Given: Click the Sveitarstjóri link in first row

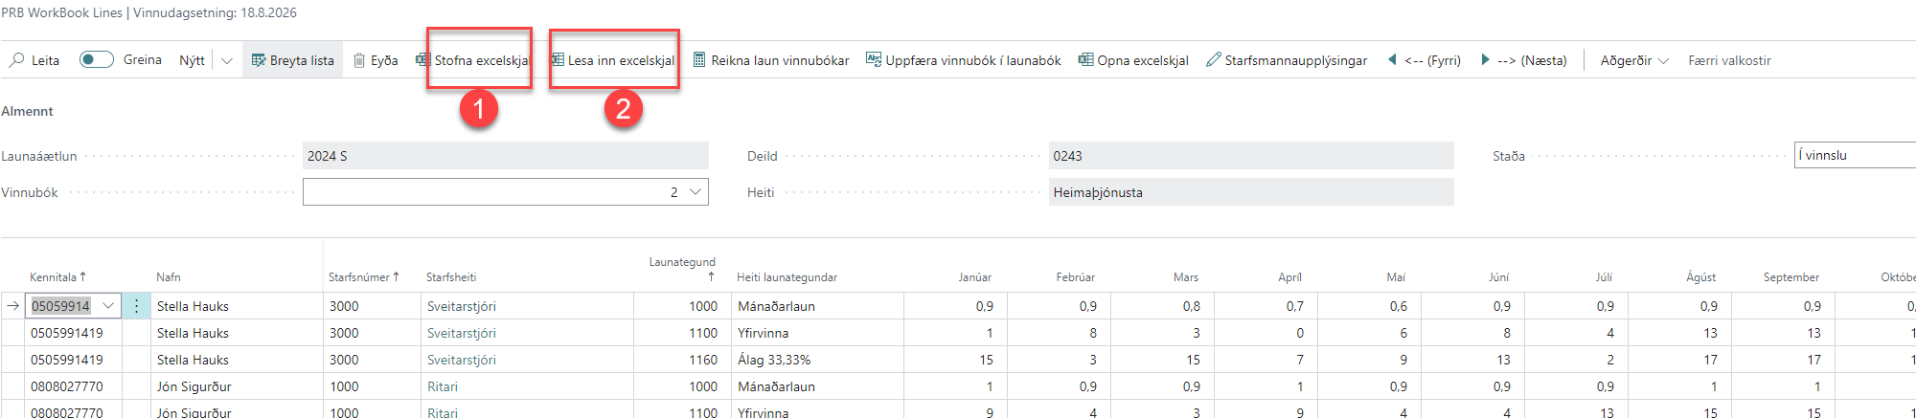Looking at the screenshot, I should 462,306.
